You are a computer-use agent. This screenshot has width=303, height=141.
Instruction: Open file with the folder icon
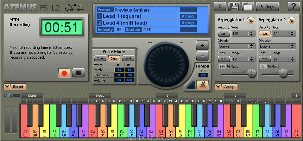(x=248, y=7)
